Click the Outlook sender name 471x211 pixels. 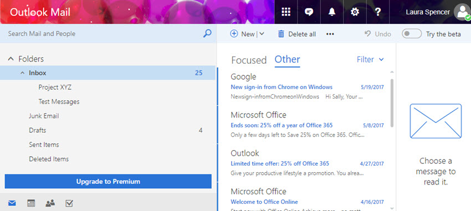[245, 153]
